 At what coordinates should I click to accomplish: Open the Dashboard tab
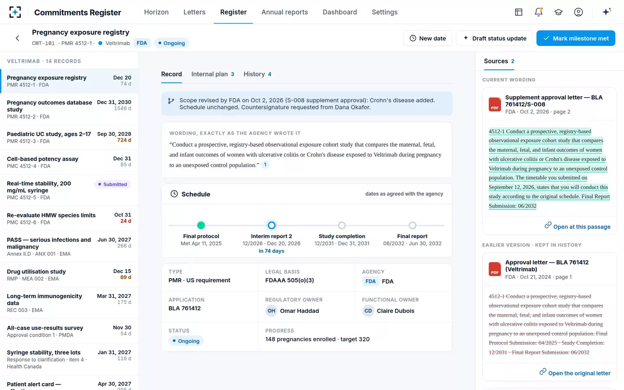tap(340, 12)
